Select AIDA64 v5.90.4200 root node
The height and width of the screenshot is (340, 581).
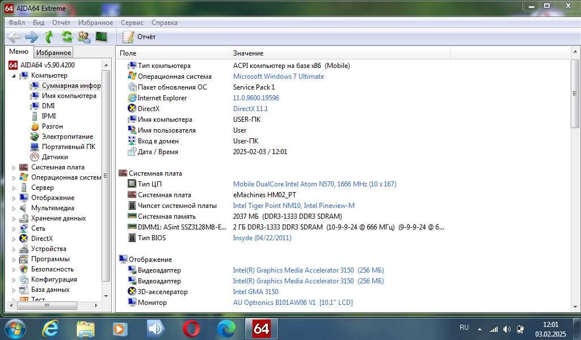point(48,65)
